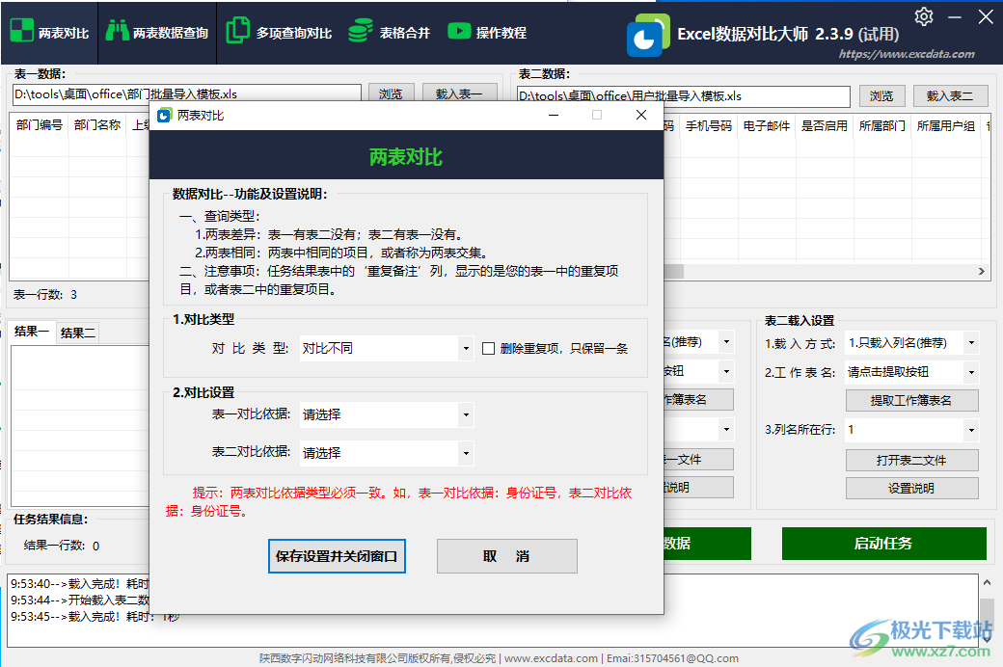Open the 表二 列名所在行 dropdown
The image size is (1003, 667).
click(x=972, y=430)
